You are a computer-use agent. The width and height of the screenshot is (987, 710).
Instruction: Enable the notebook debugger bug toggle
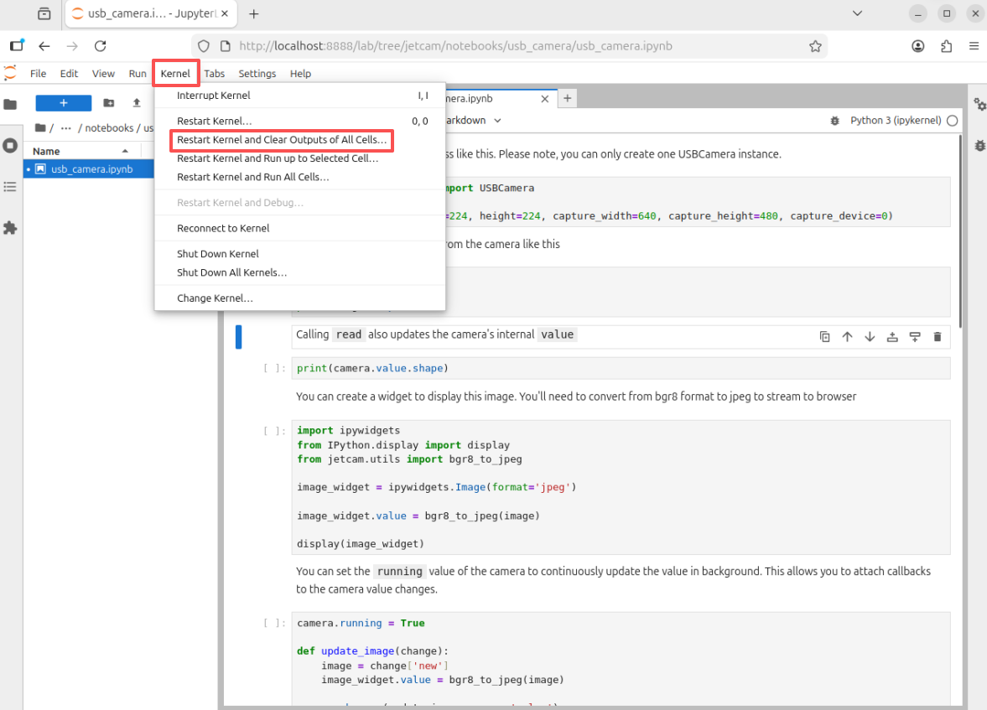[x=834, y=120]
